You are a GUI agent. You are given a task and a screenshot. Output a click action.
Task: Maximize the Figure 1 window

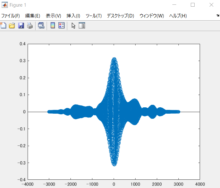point(193,5)
